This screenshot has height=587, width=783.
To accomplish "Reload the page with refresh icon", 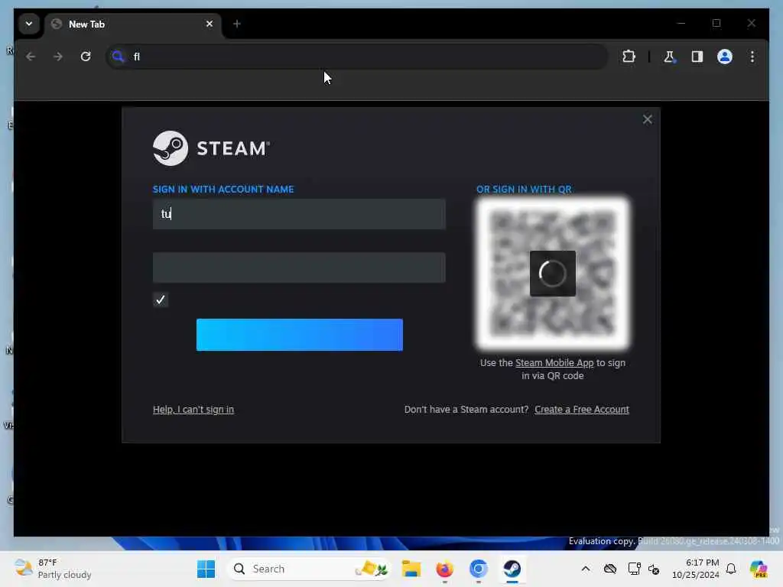I will click(86, 57).
